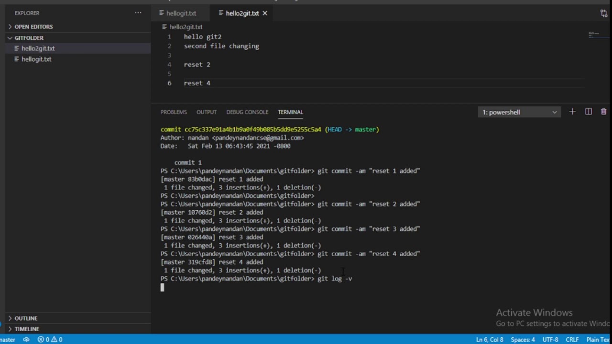Open the Debug Console panel tab
The height and width of the screenshot is (344, 612).
click(247, 112)
